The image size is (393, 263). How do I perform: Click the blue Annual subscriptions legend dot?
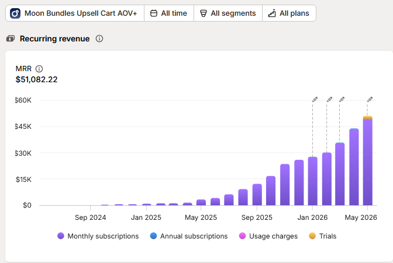(x=153, y=236)
